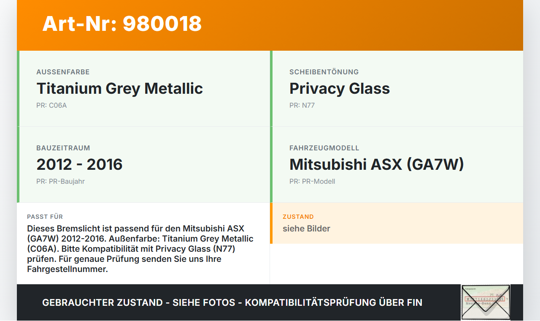The image size is (540, 321).
Task: Click the Bauzeitraum label
Action: (x=63, y=148)
